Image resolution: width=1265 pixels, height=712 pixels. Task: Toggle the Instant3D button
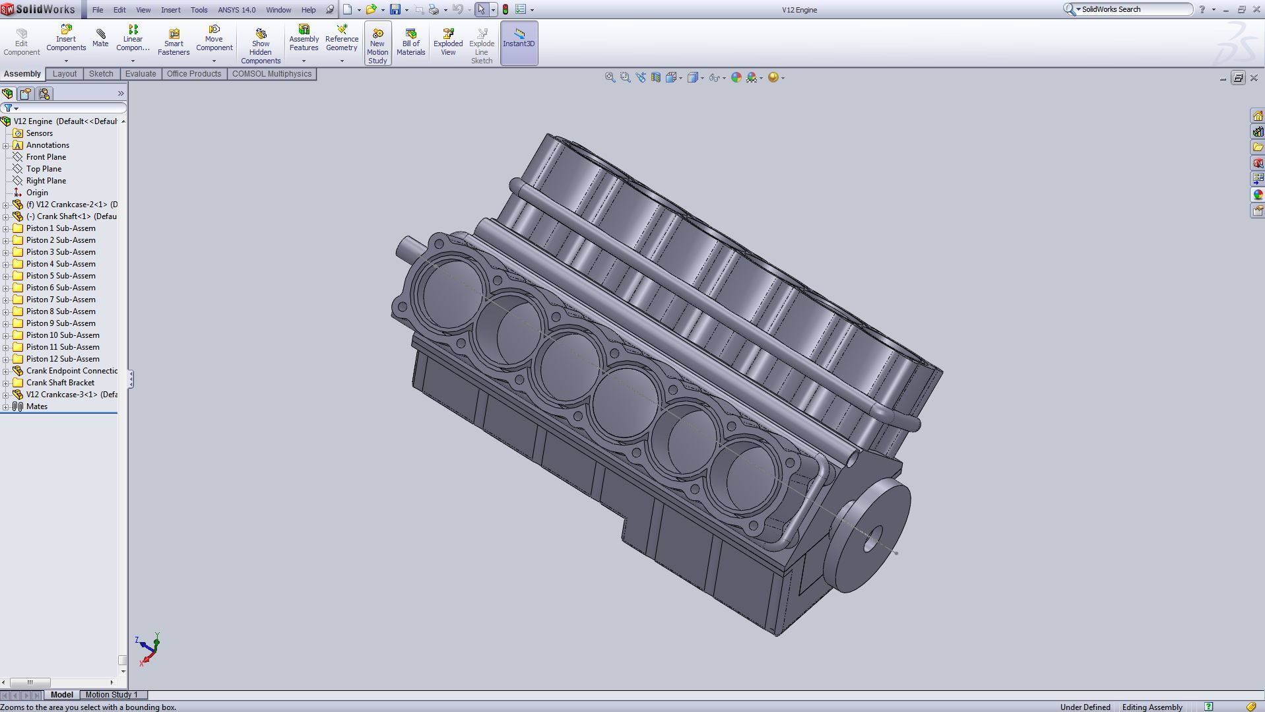coord(519,43)
